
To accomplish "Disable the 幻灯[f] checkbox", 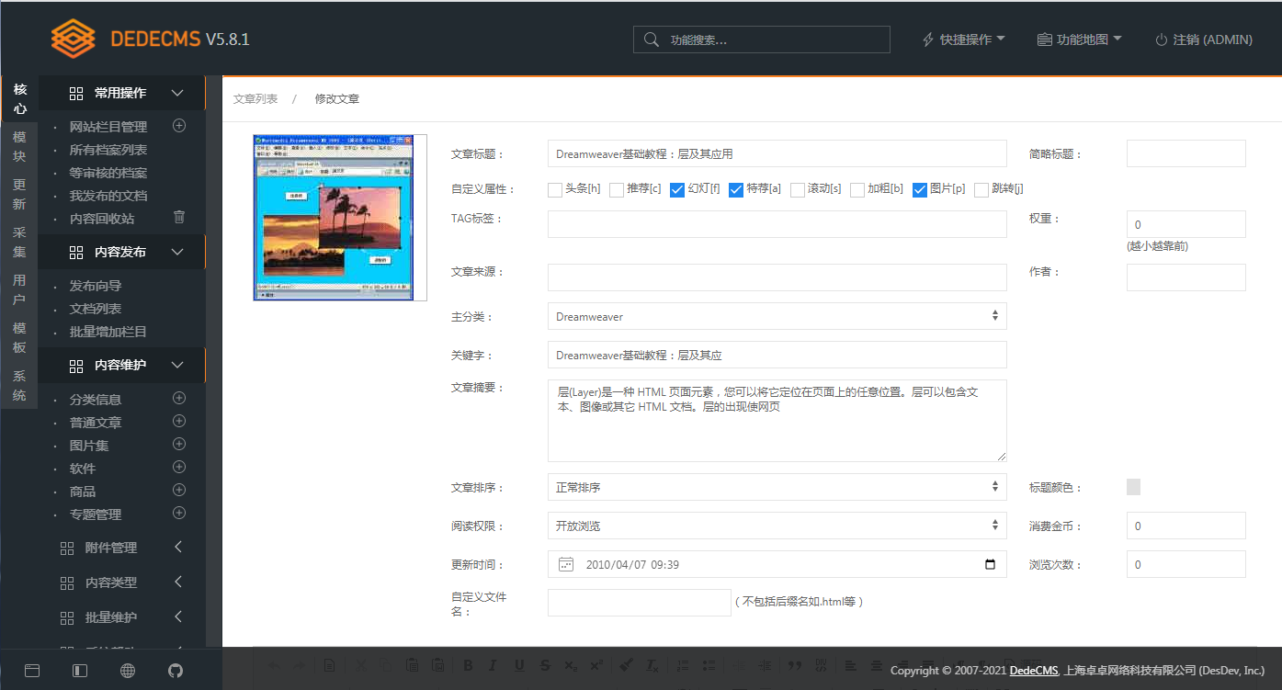I will pyautogui.click(x=677, y=190).
